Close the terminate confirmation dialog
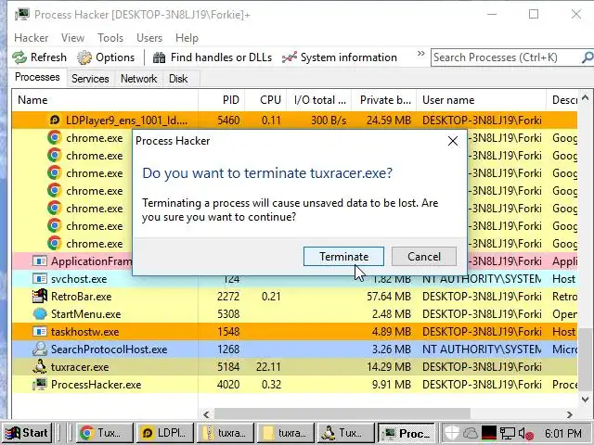The height and width of the screenshot is (445, 594). point(453,141)
